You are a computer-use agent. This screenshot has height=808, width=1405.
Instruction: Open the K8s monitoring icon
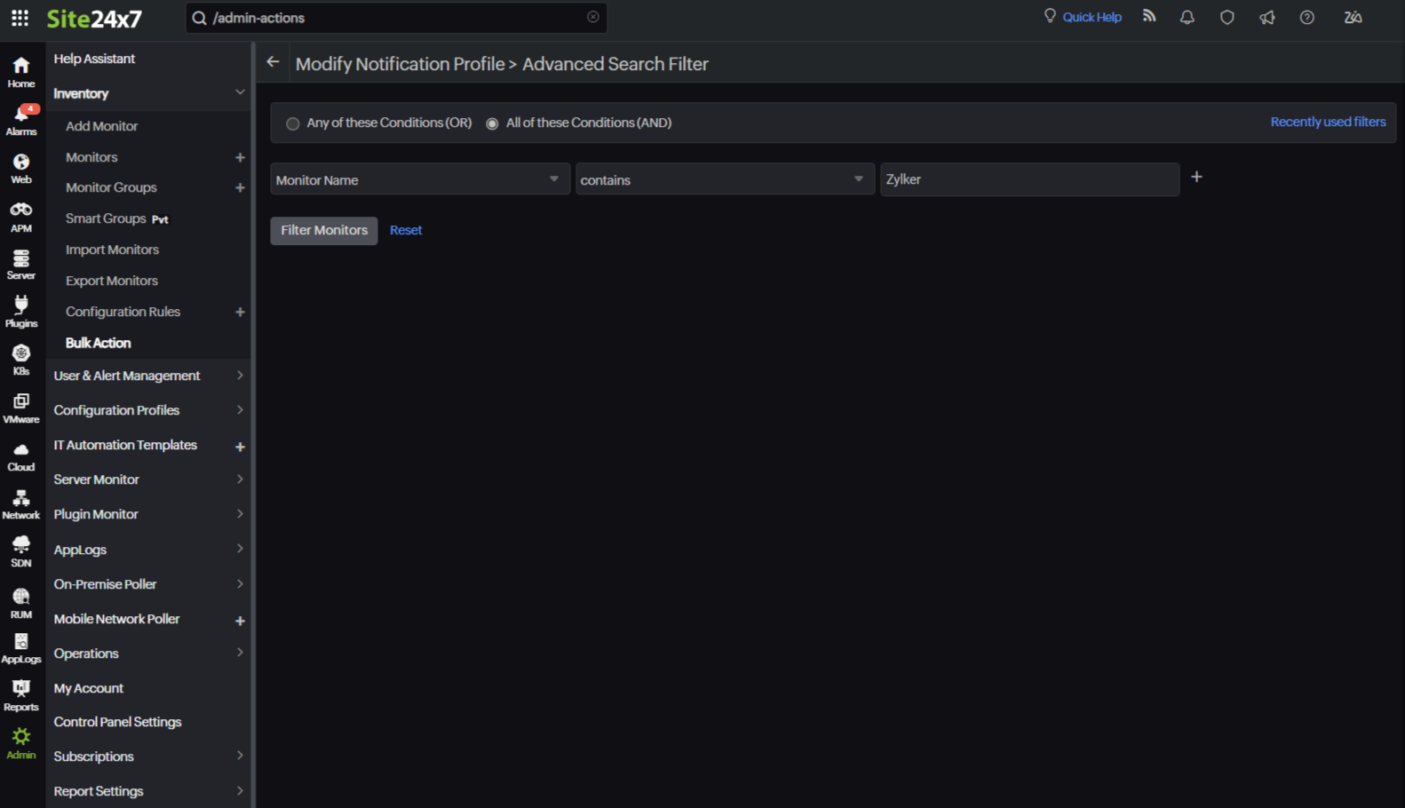coord(21,359)
